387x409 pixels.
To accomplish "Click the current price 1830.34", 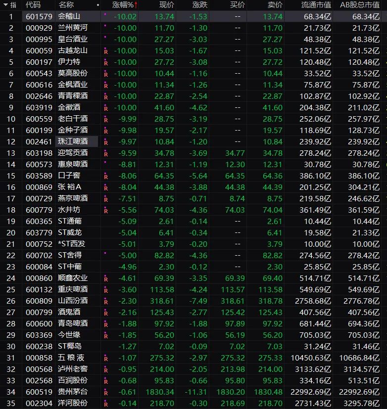I will (x=160, y=392).
